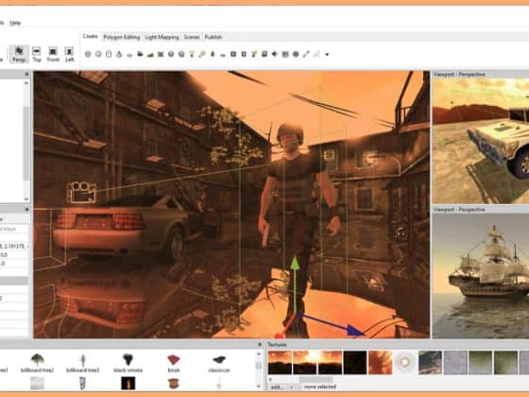The height and width of the screenshot is (397, 529).
Task: Select the gray stone texture thumbnail
Action: (455, 362)
